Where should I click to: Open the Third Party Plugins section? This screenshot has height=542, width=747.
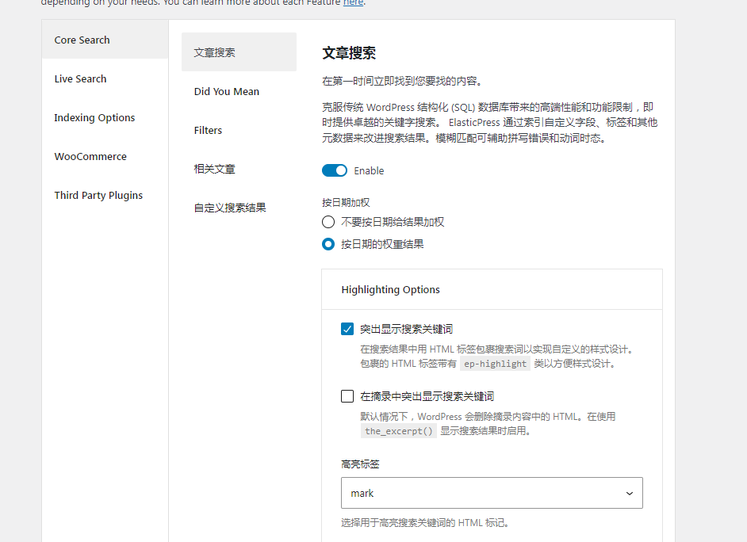pyautogui.click(x=98, y=195)
